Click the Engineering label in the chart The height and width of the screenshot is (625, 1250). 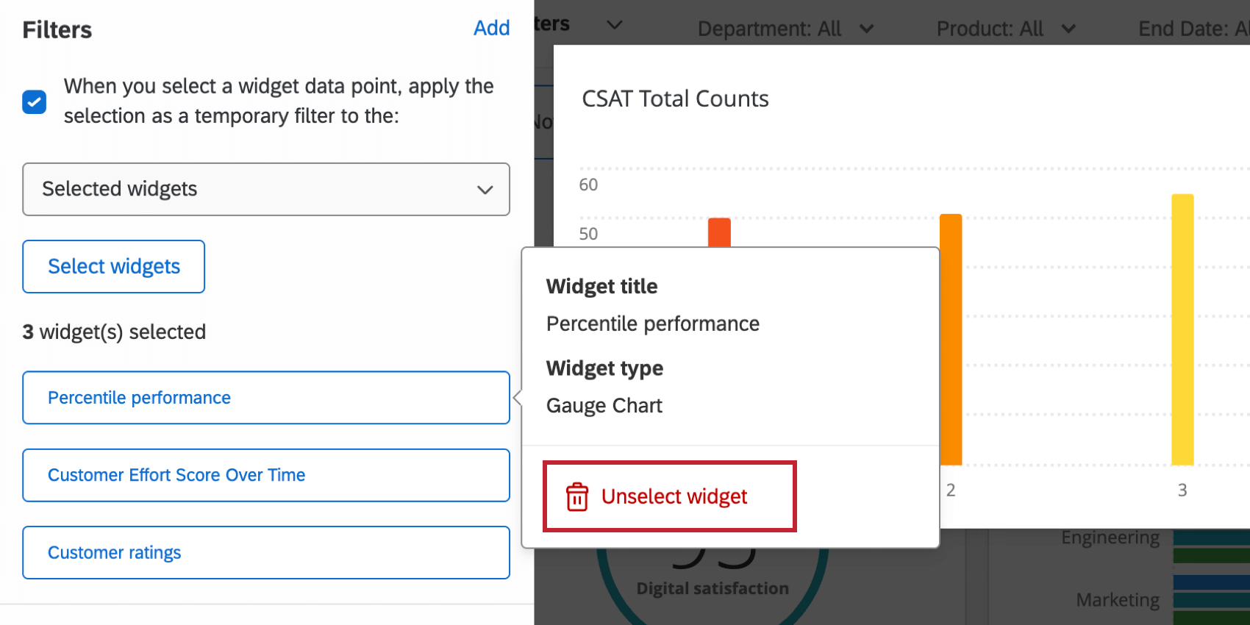[1110, 537]
